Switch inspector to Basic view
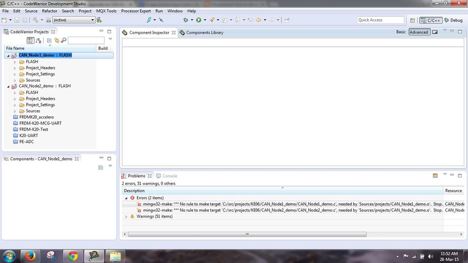This screenshot has height=263, width=468. coord(401,32)
